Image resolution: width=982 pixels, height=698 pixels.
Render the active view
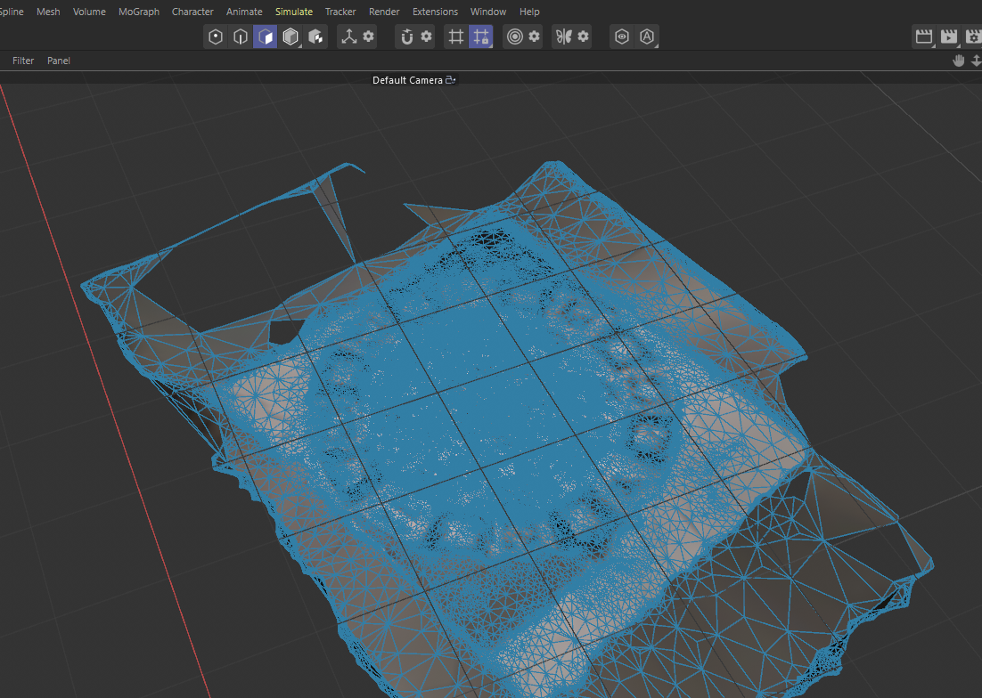924,36
